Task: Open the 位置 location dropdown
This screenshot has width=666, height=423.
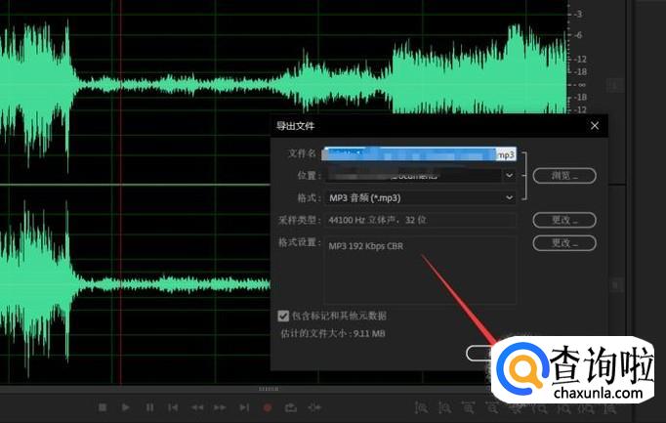Action: pos(509,176)
